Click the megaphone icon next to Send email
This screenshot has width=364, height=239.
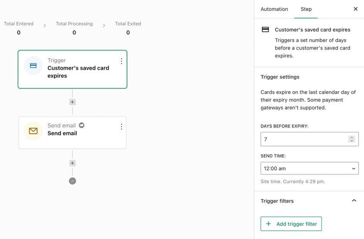pos(81,125)
